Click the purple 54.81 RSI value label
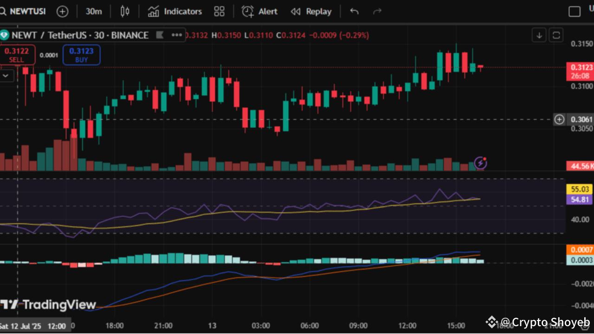This screenshot has width=594, height=334. point(580,199)
